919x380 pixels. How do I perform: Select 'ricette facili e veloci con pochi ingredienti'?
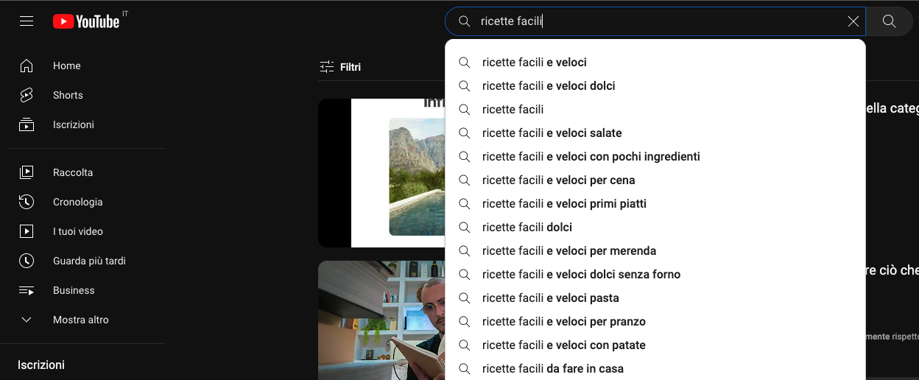coord(655,157)
